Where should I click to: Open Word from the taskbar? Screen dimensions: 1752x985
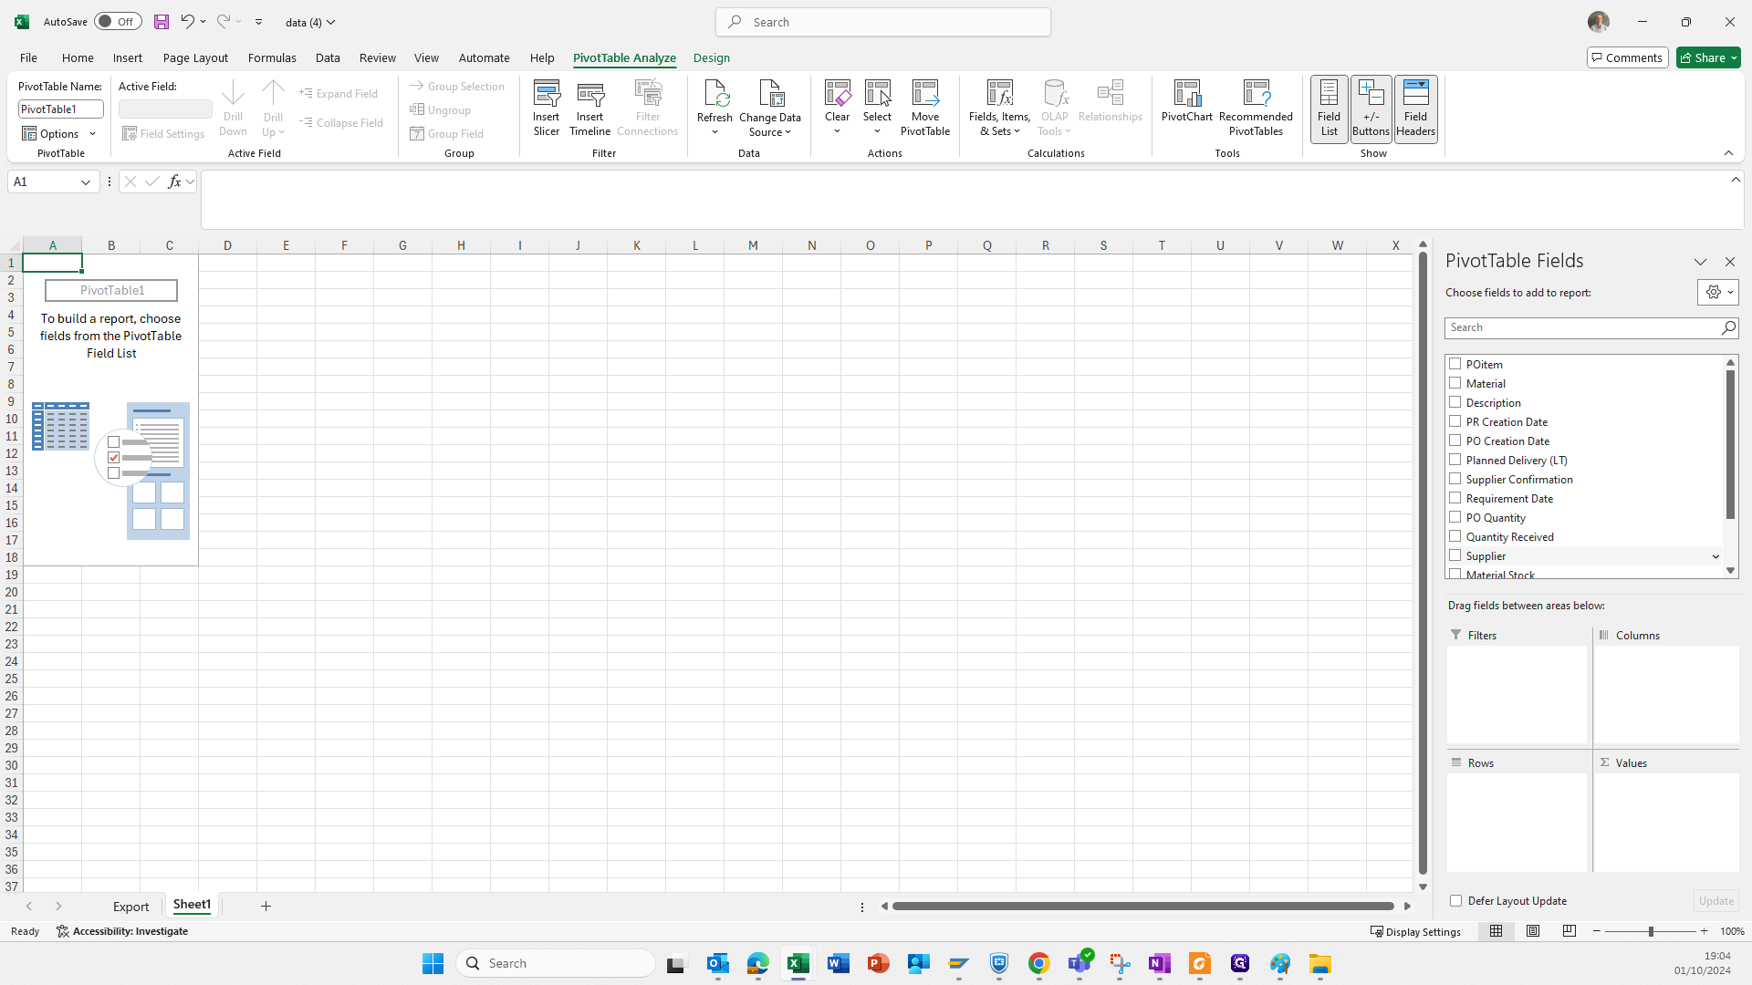pos(839,963)
